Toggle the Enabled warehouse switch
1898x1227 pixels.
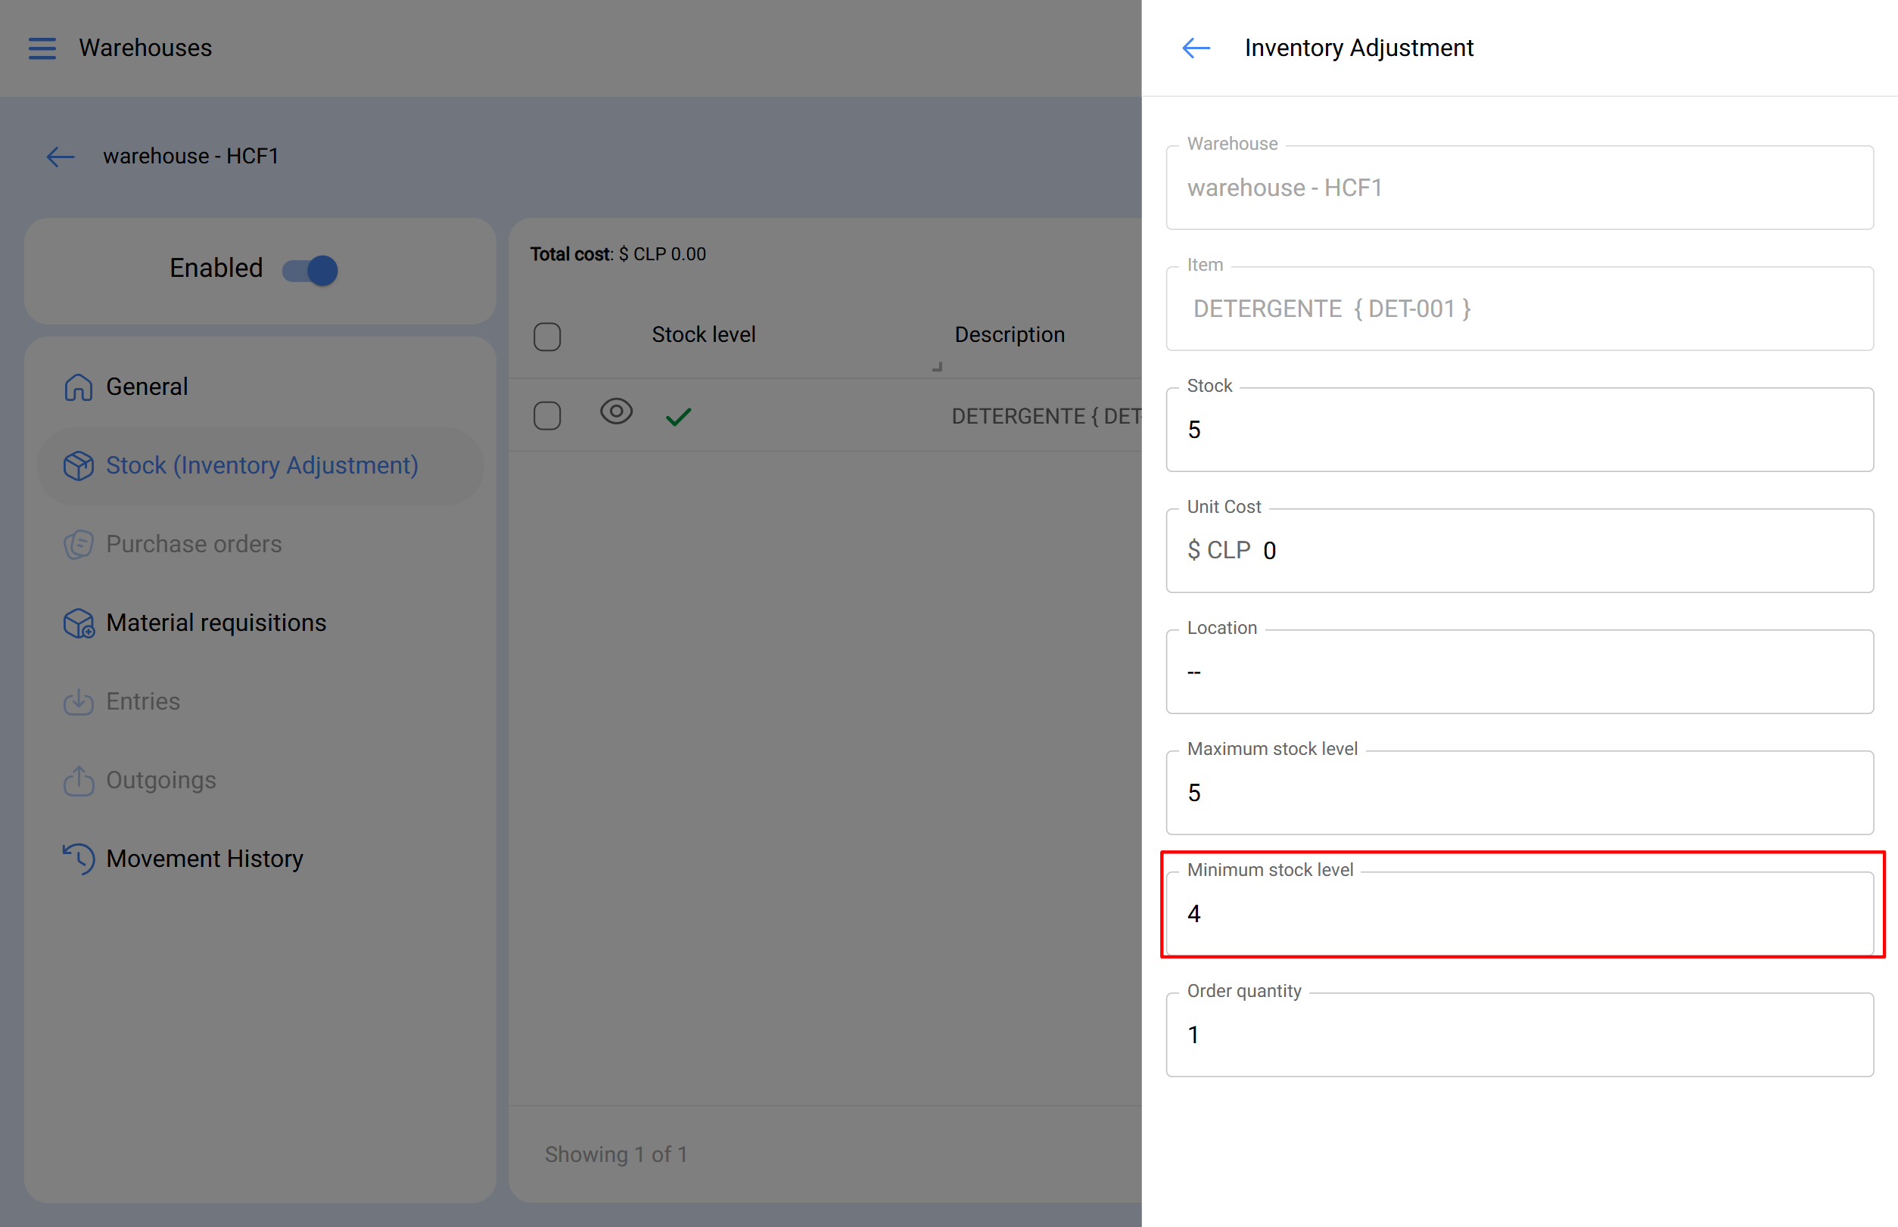[x=310, y=270]
